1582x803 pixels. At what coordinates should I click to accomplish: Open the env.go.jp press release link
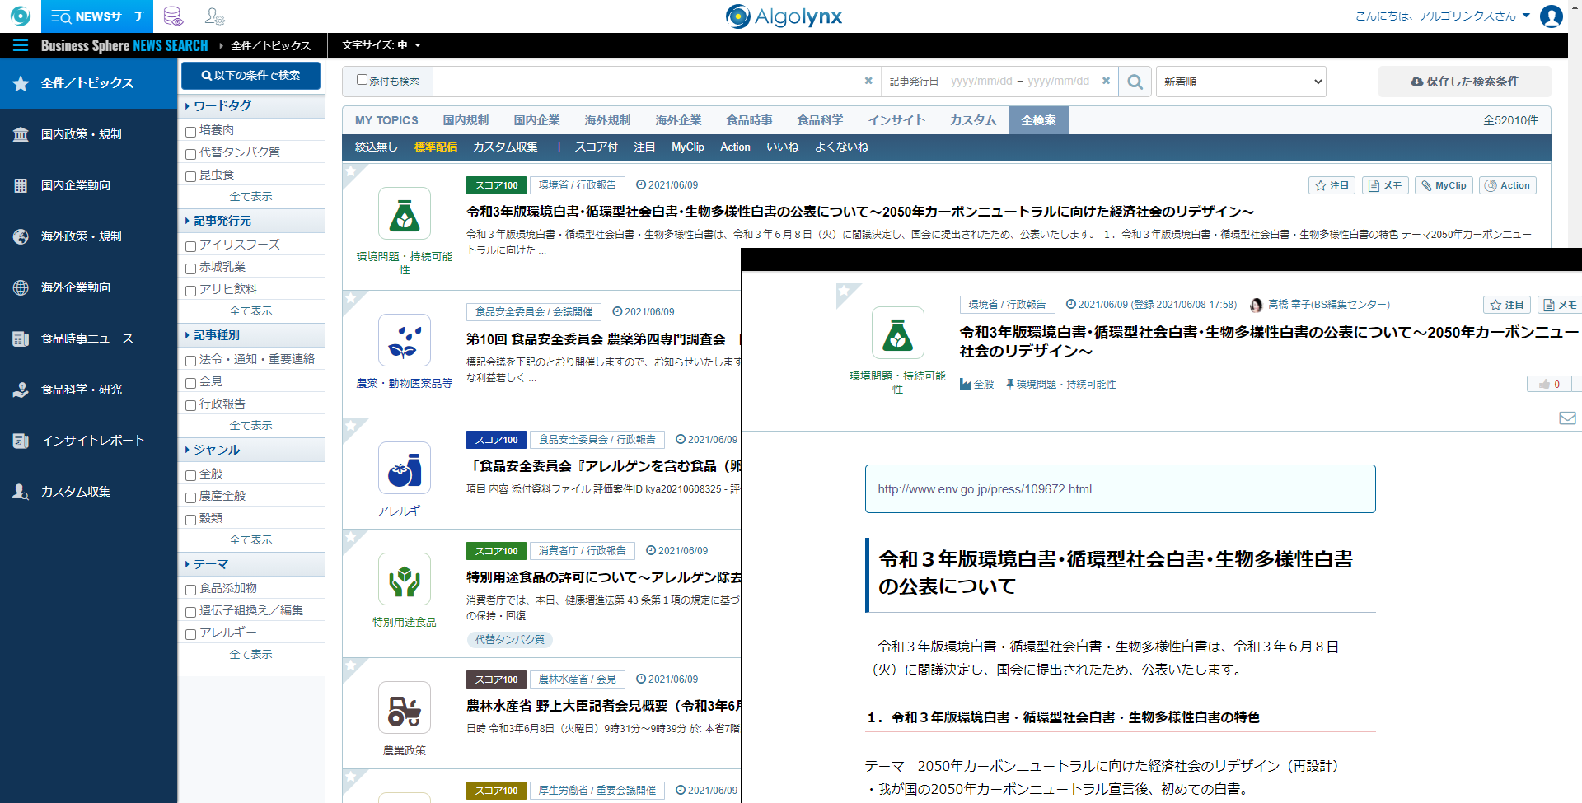984,489
